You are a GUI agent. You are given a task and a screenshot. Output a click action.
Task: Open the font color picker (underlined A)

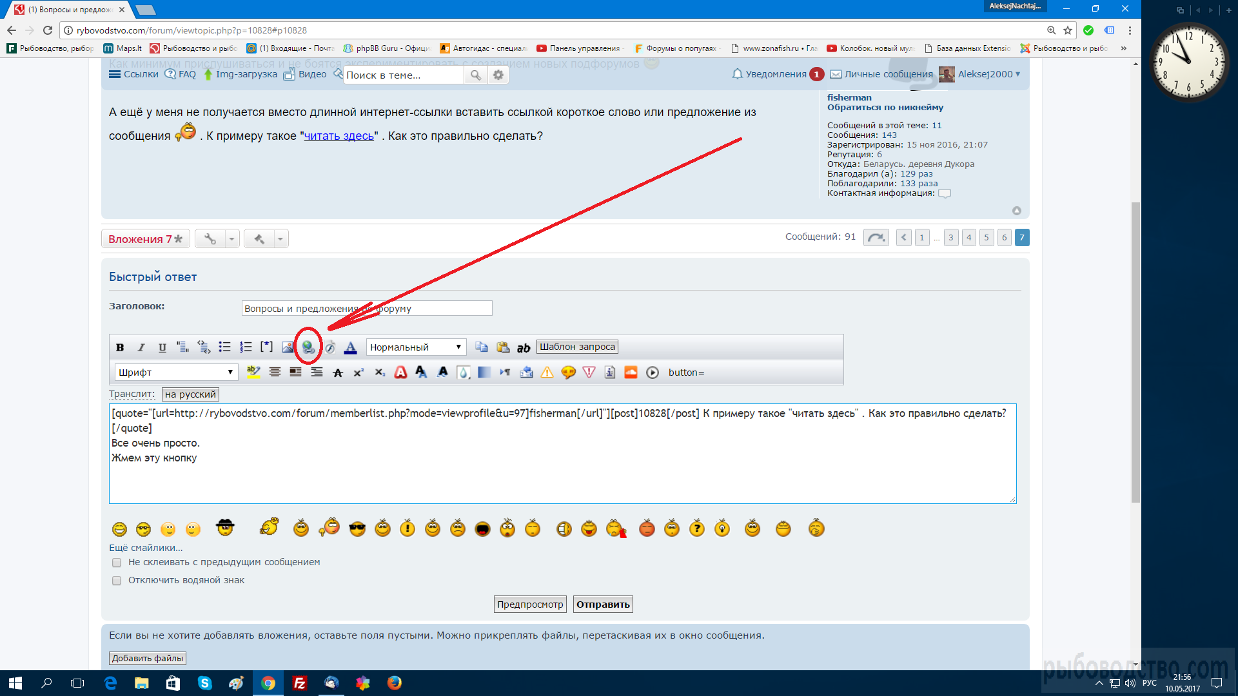pyautogui.click(x=350, y=347)
